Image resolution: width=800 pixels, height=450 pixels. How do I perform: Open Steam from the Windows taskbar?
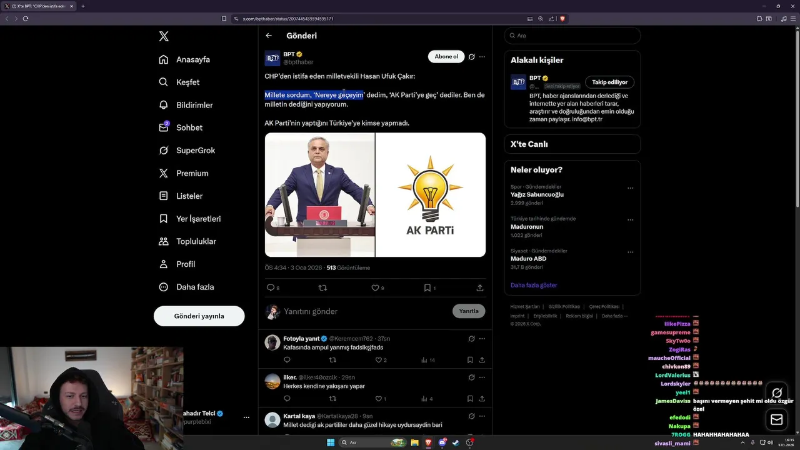(456, 442)
